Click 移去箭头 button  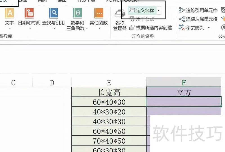[x=192, y=28]
